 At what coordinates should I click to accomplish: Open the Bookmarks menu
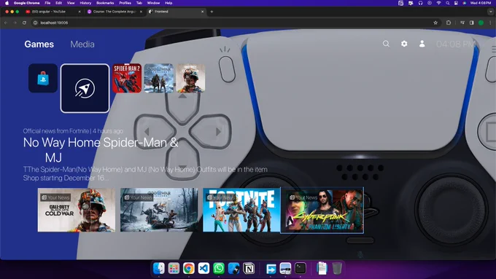tap(105, 3)
